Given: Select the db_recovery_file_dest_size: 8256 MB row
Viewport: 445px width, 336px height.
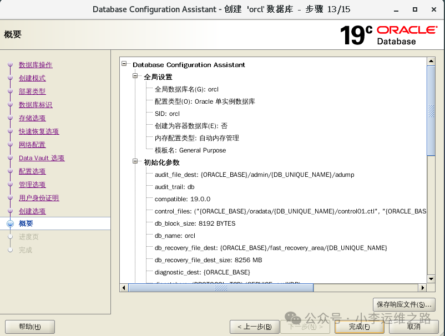Looking at the screenshot, I should point(208,260).
